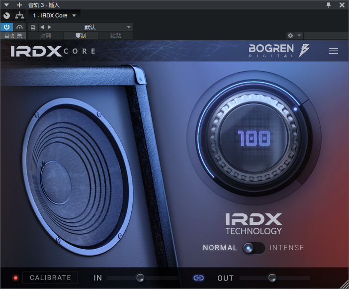The height and width of the screenshot is (289, 349).
Task: Load the previous preset arrow
Action: pyautogui.click(x=42, y=27)
